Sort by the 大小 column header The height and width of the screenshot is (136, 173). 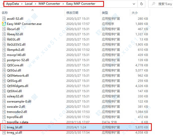135,13
